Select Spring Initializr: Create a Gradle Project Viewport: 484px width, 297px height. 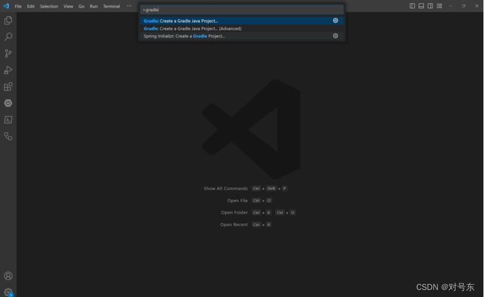pyautogui.click(x=241, y=36)
